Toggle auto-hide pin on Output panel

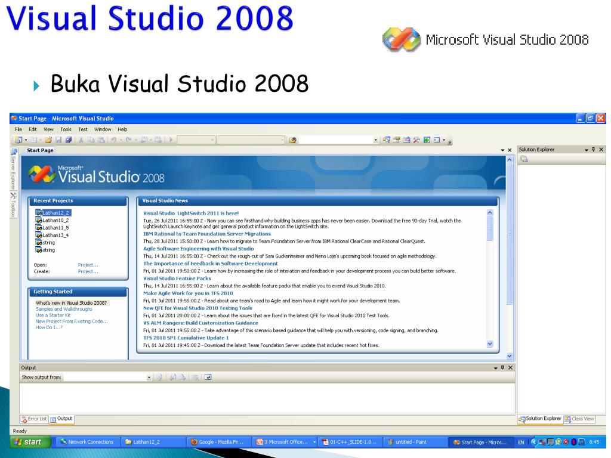click(x=502, y=367)
